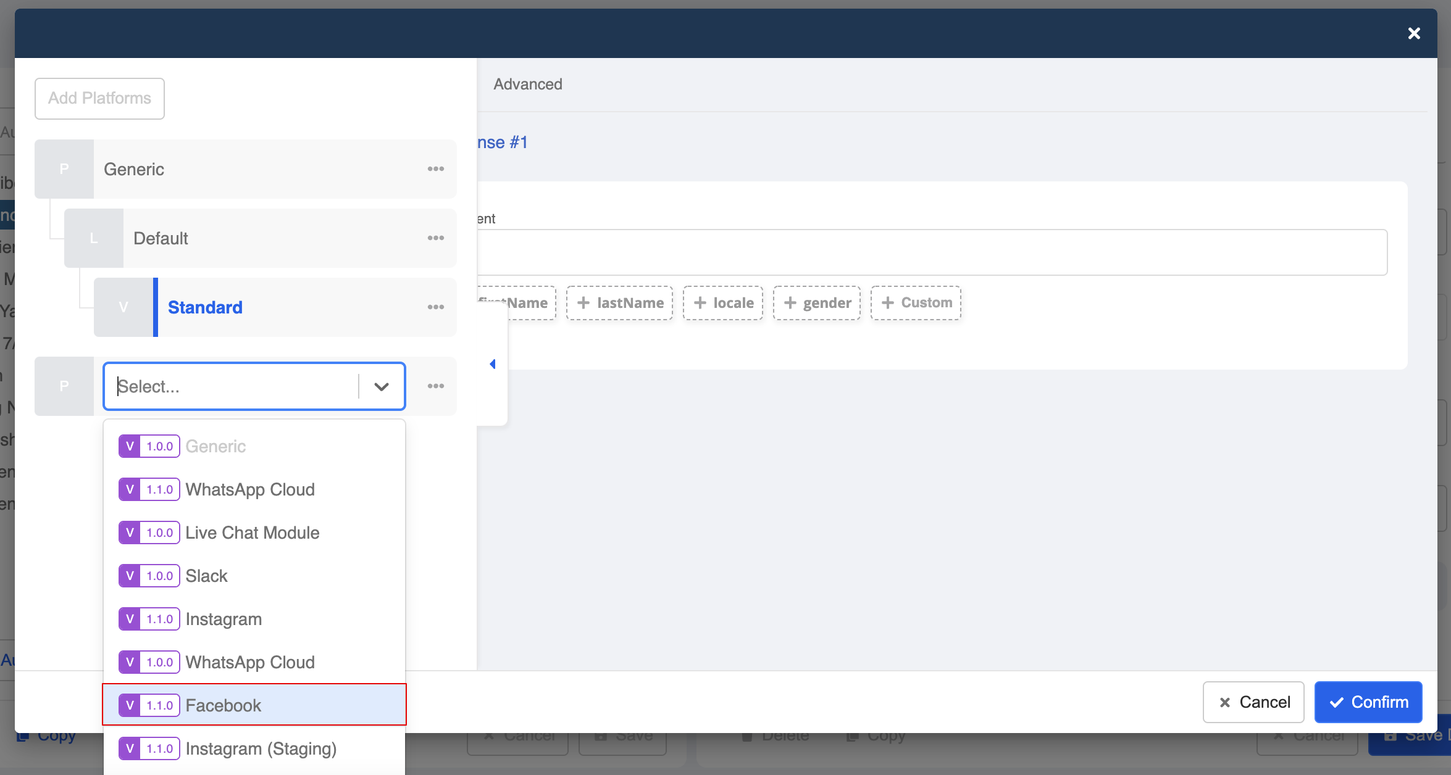This screenshot has width=1451, height=775.
Task: Select the Generic platform tree item
Action: (x=246, y=169)
